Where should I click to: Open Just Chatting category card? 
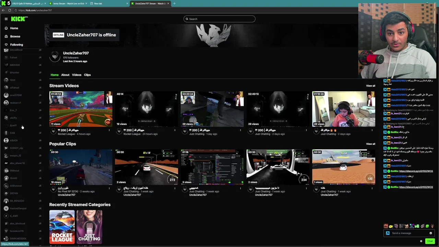coord(89,227)
